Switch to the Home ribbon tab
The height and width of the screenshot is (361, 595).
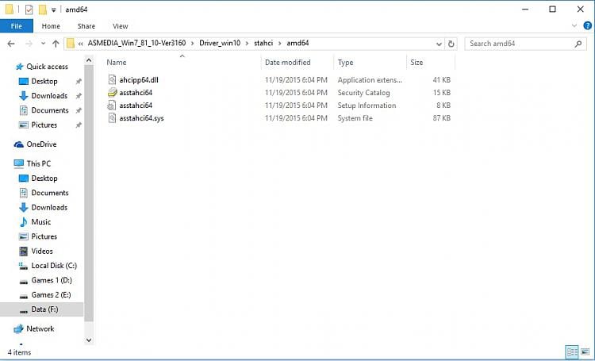[x=51, y=26]
